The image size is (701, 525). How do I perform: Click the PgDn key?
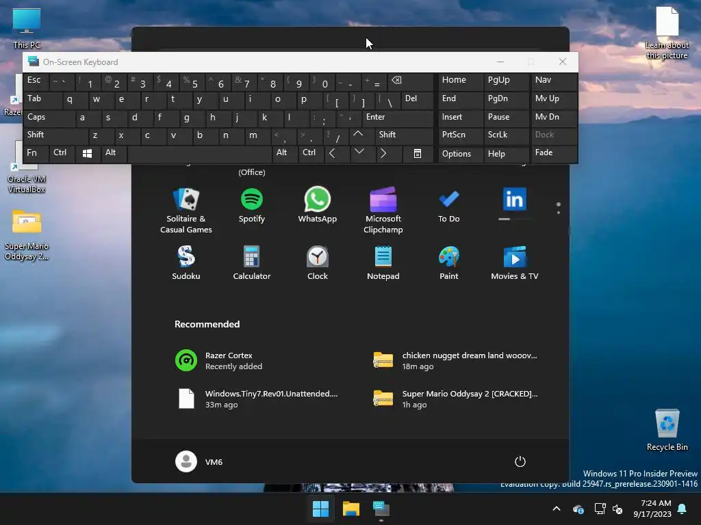[505, 100]
